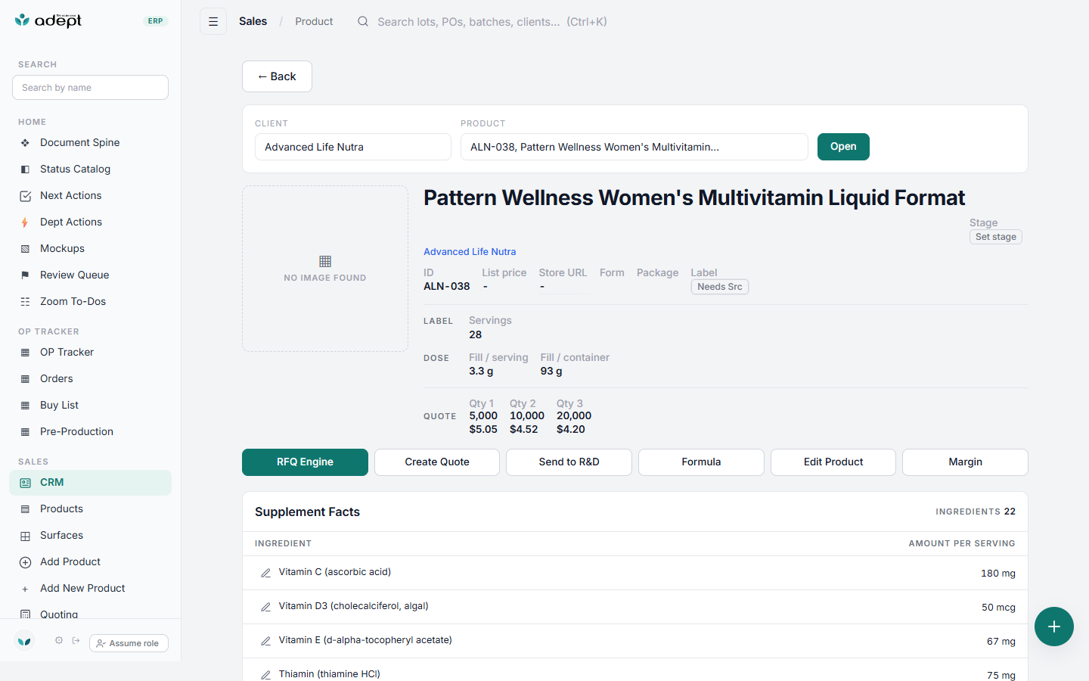Click Create Quote
The width and height of the screenshot is (1089, 681).
(x=437, y=462)
